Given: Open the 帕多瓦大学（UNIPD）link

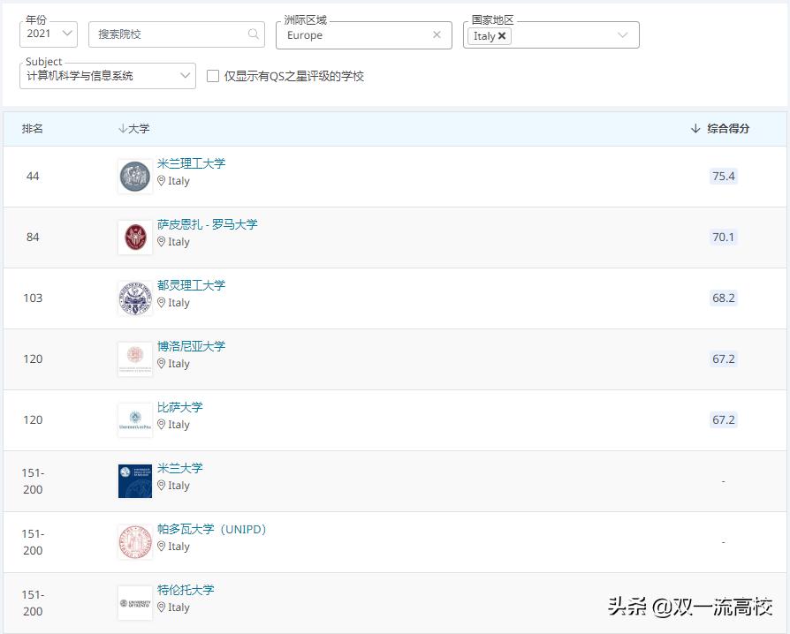Looking at the screenshot, I should point(212,529).
